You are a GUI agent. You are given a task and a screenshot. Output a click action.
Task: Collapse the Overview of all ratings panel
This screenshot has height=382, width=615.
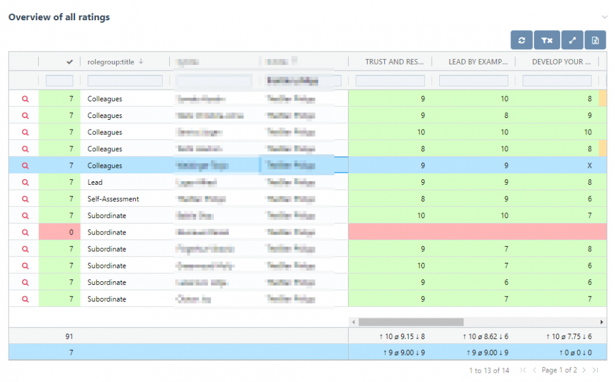pos(604,17)
